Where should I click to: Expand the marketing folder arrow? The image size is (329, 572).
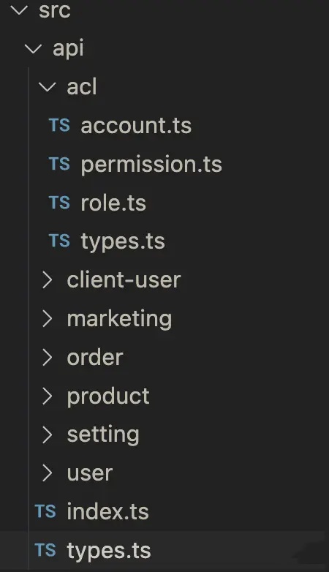pos(47,318)
